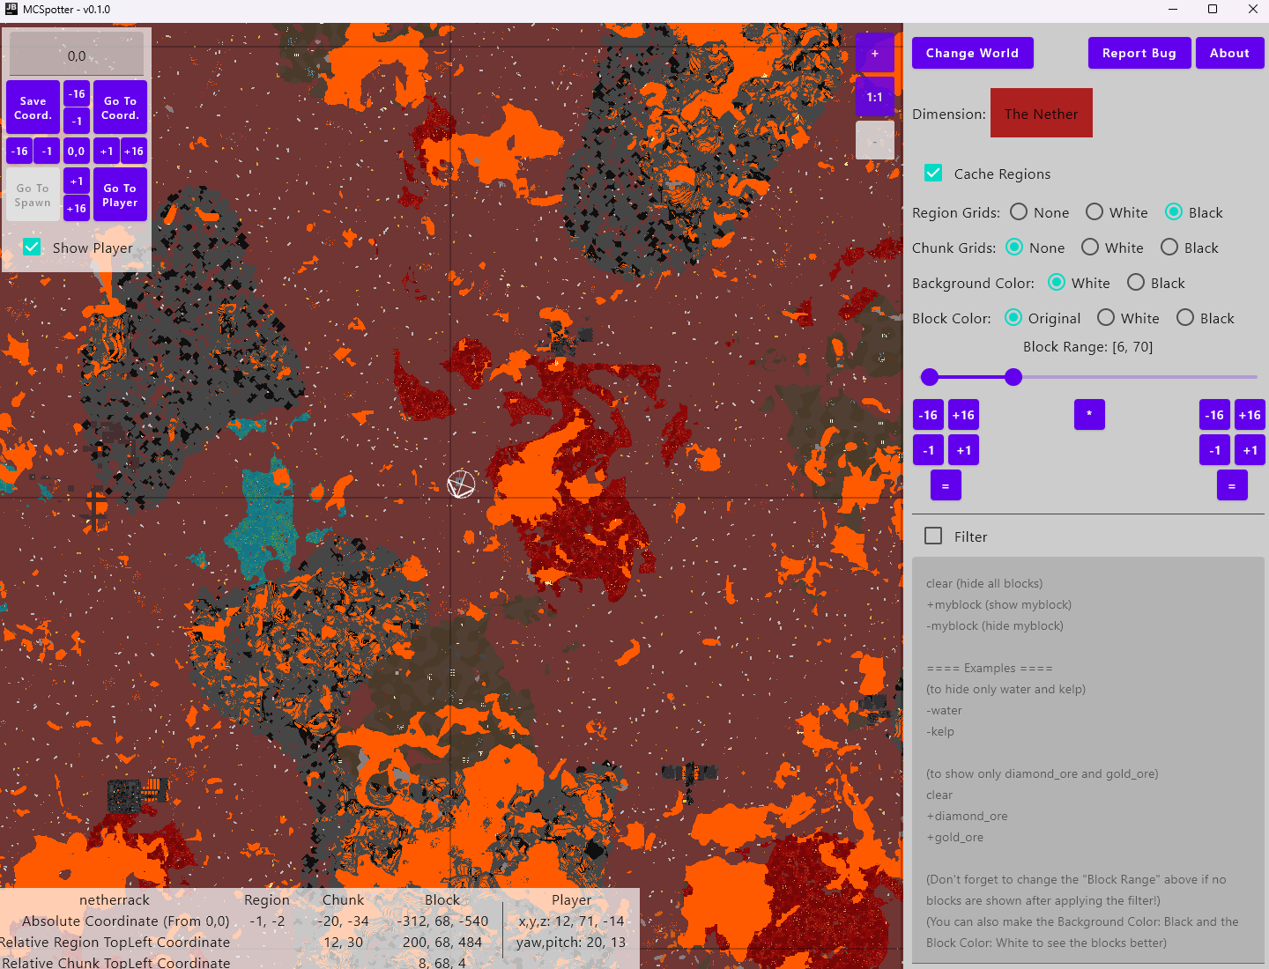The width and height of the screenshot is (1269, 969).
Task: Toggle the Show Player checkbox
Action: 32,247
